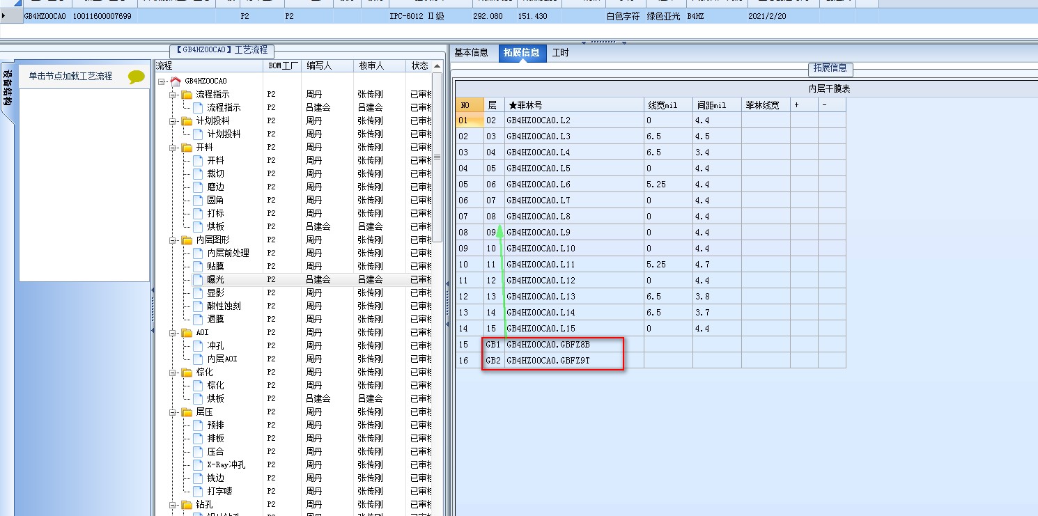Viewport: 1038px width, 516px height.
Task: Click the NO 01 row cell
Action: point(470,120)
